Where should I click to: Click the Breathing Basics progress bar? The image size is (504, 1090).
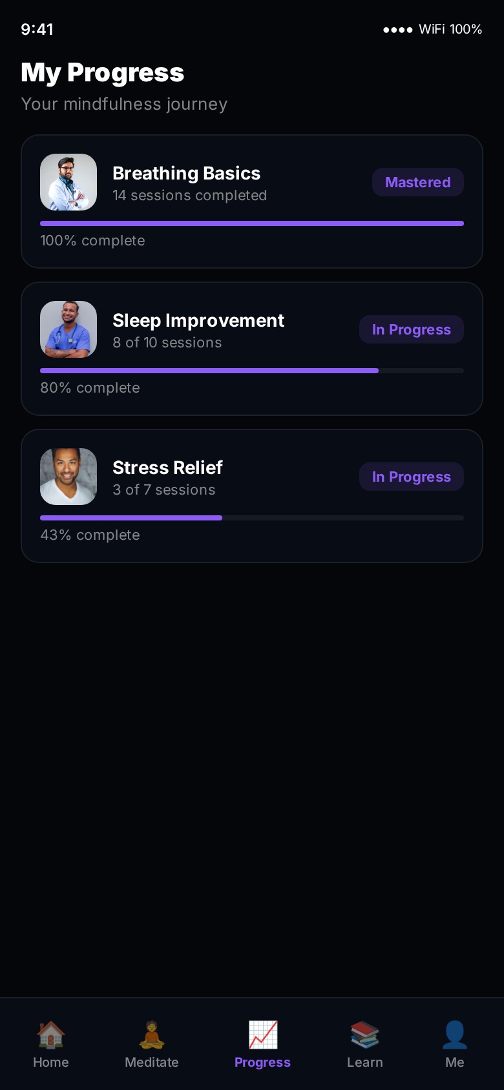(x=252, y=223)
